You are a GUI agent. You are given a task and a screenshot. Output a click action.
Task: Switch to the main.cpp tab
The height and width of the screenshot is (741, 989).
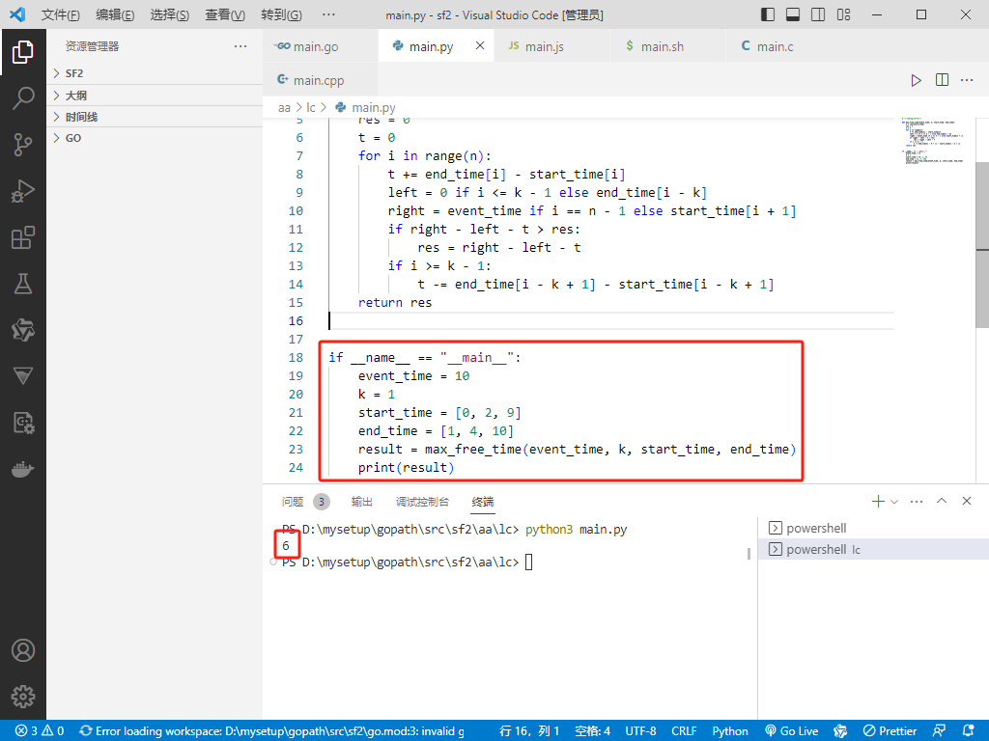point(321,80)
